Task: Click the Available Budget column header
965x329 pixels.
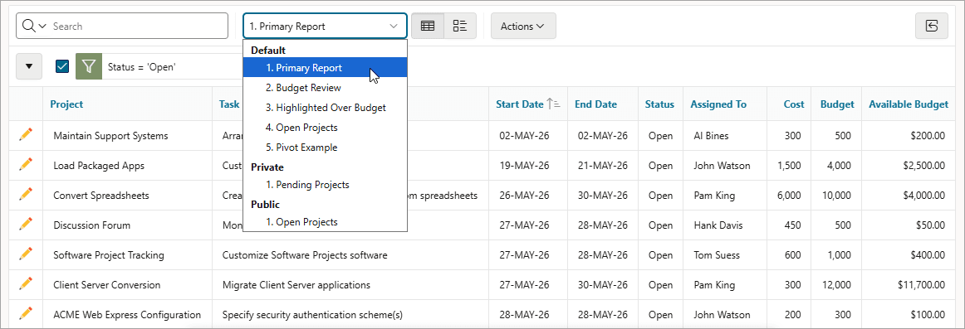Action: tap(909, 104)
